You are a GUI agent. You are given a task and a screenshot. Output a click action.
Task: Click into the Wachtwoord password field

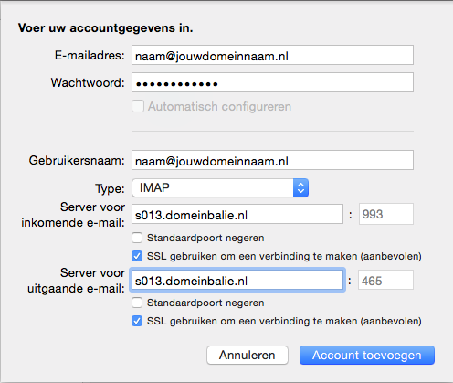click(272, 82)
